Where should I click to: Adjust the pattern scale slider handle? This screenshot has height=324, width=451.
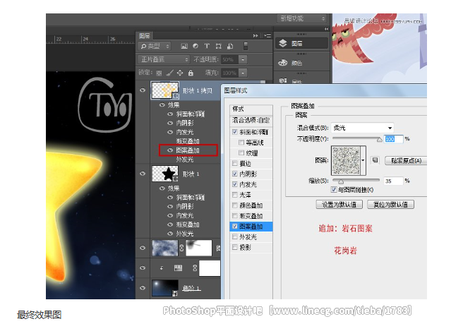pos(341,181)
